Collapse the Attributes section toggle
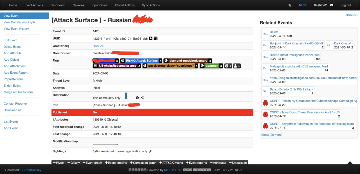The height and width of the screenshot is (174, 360). [218, 162]
